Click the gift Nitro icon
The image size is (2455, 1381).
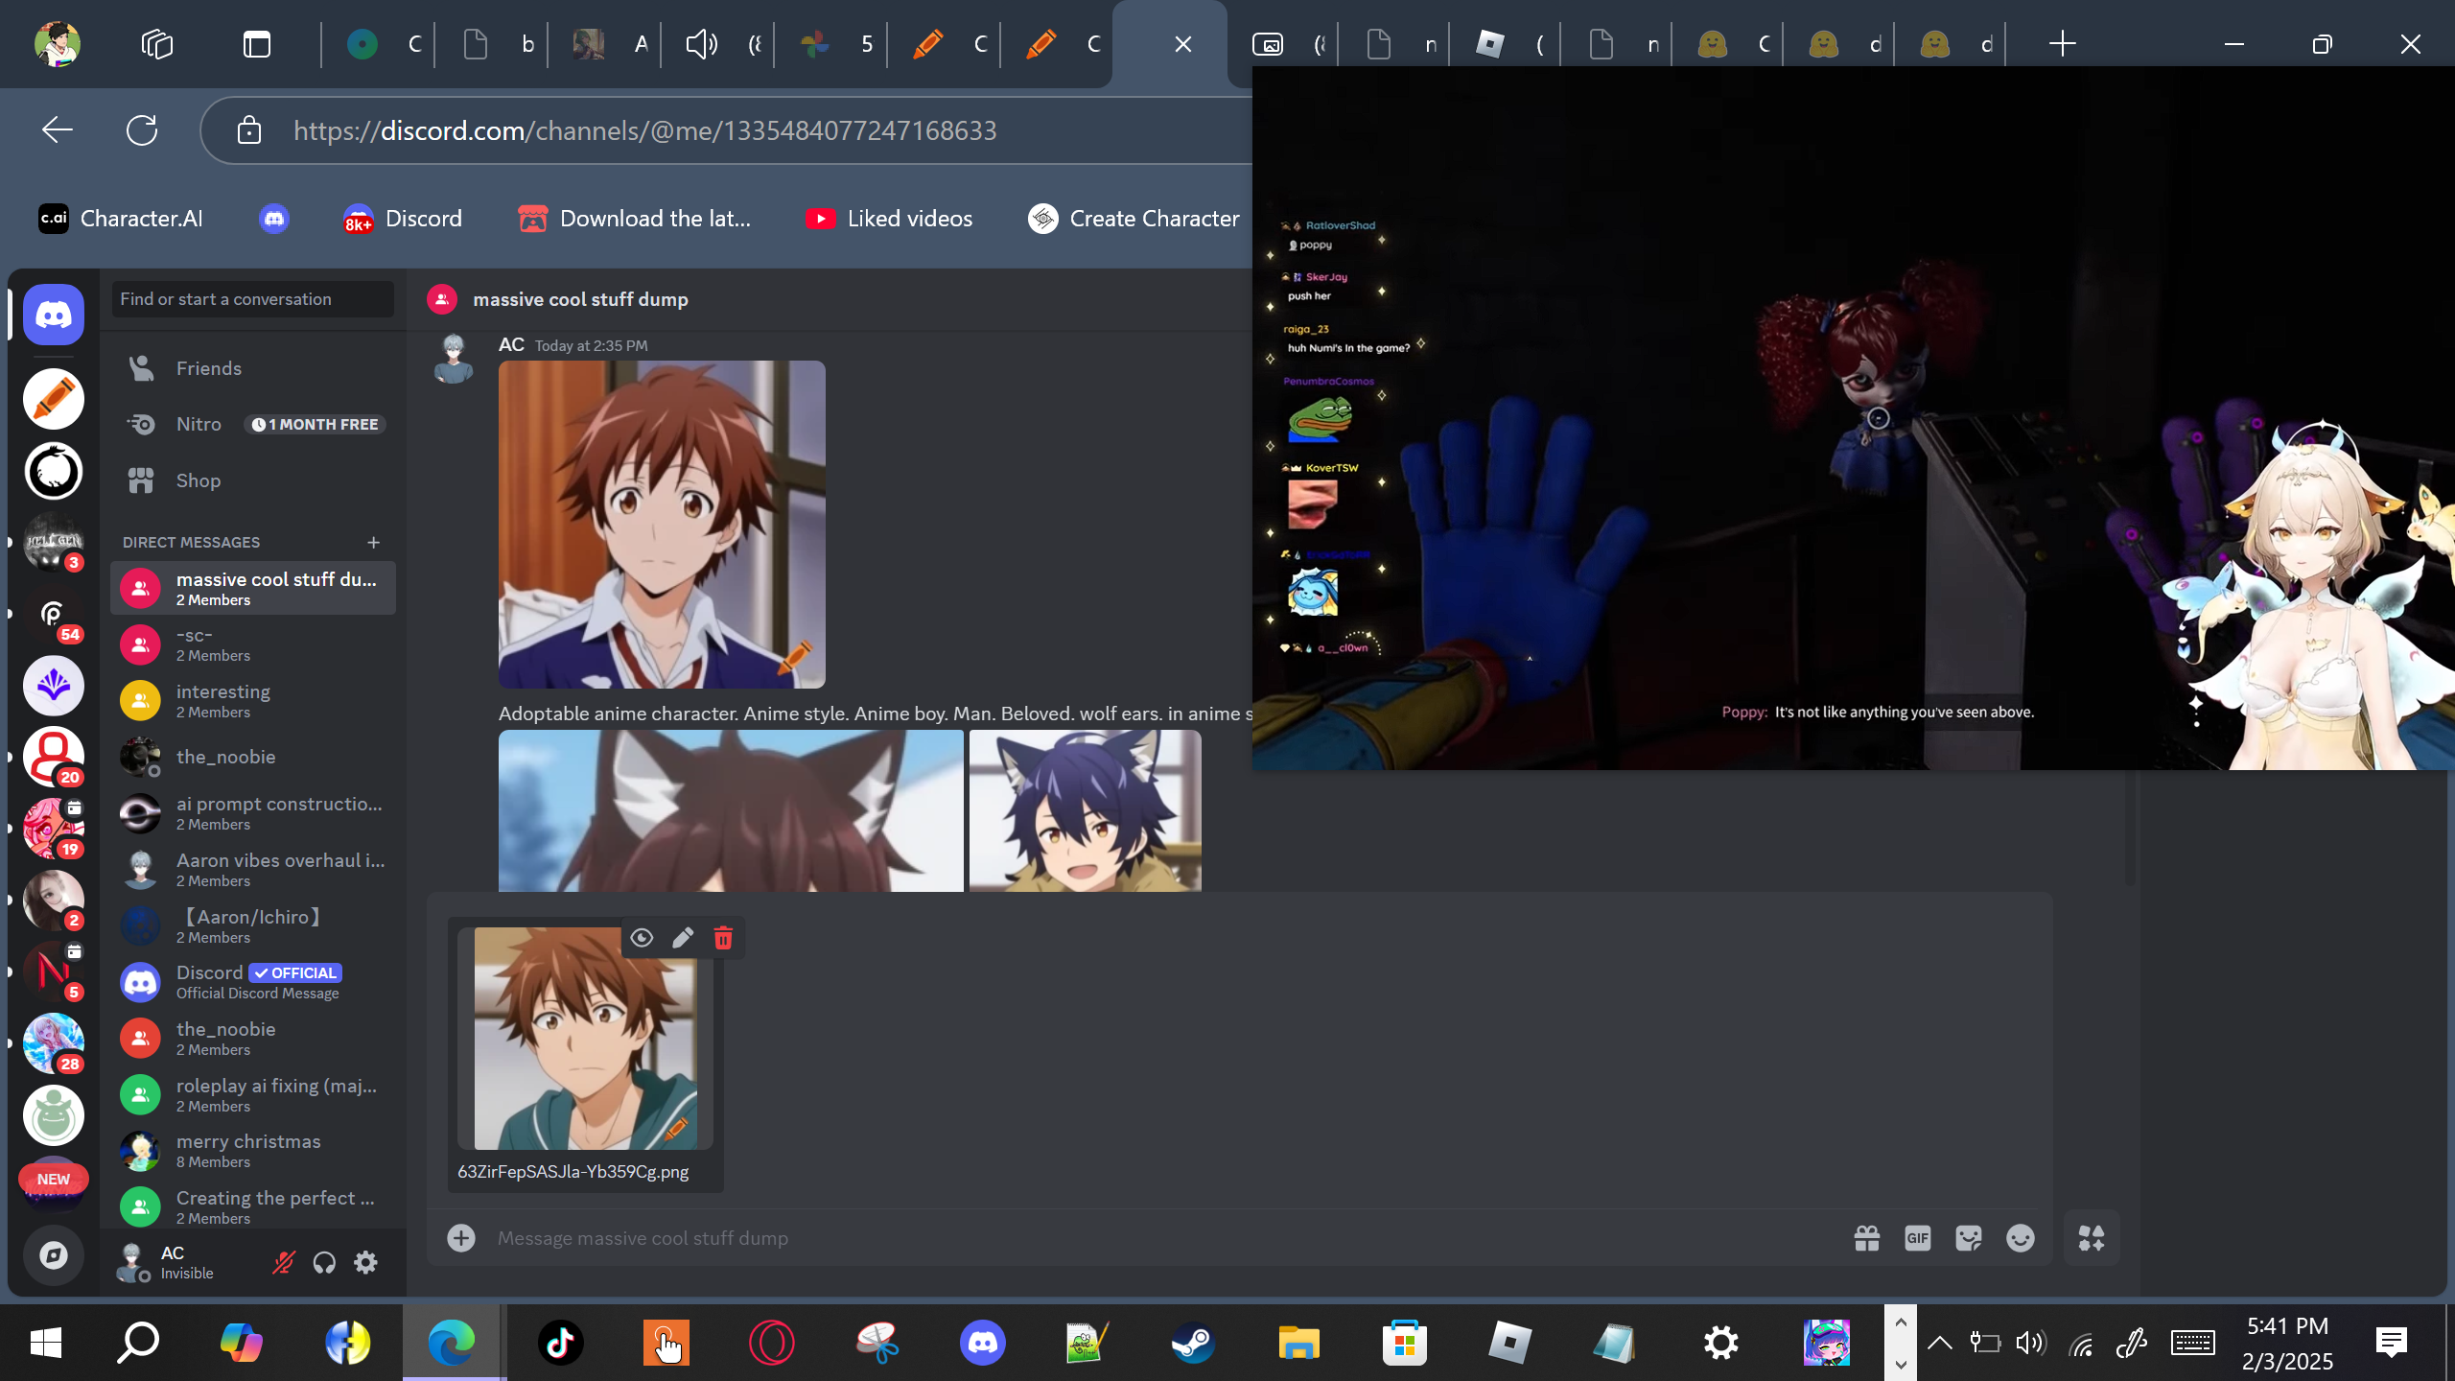tap(1866, 1238)
